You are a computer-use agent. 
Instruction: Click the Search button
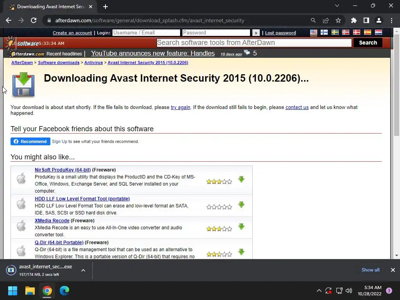point(368,43)
